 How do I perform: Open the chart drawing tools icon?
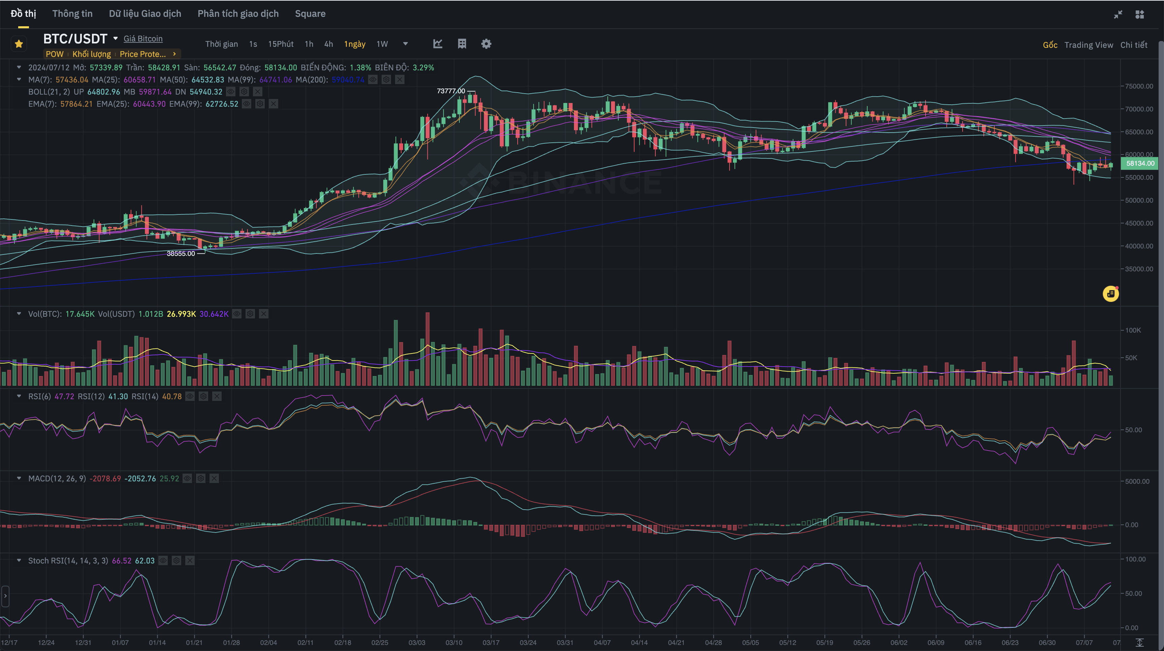[438, 44]
